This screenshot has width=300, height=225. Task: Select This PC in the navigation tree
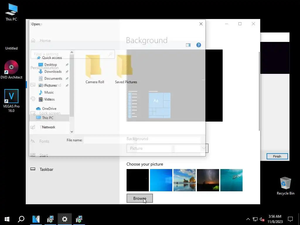(x=49, y=118)
